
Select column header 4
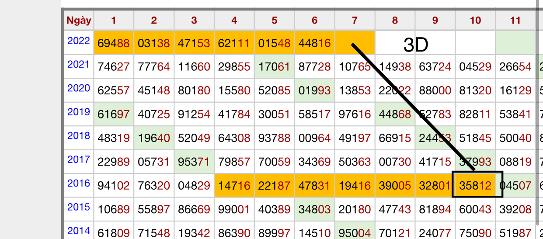[x=234, y=20]
